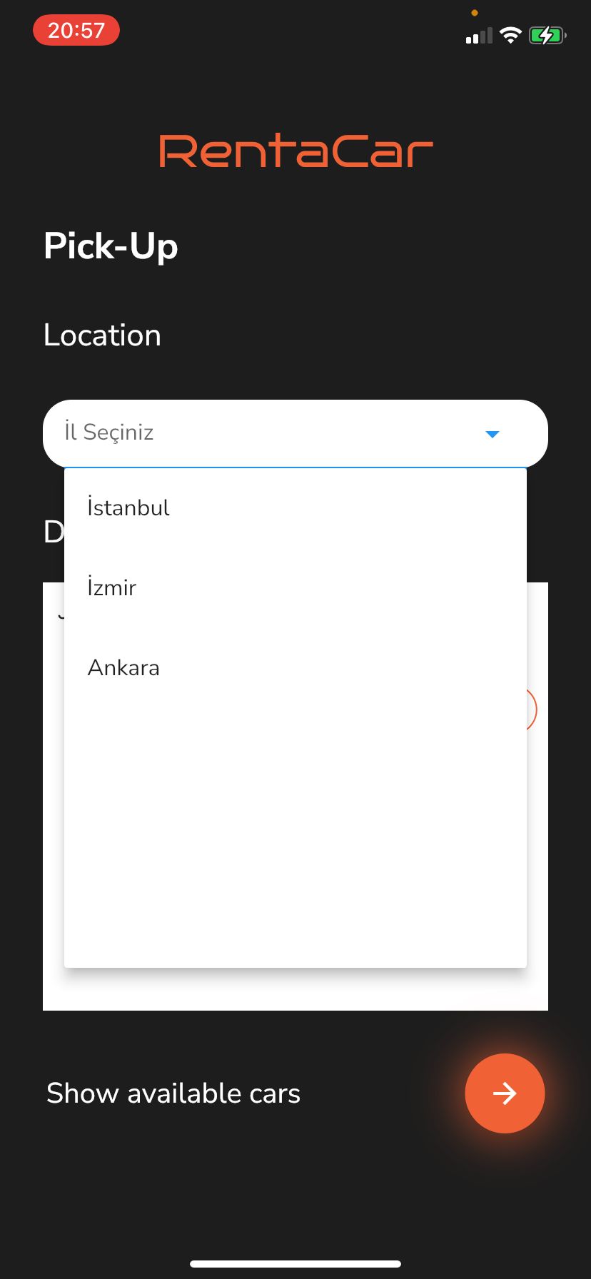This screenshot has height=1279, width=591.
Task: Tap the clock showing 20:57
Action: pos(76,30)
